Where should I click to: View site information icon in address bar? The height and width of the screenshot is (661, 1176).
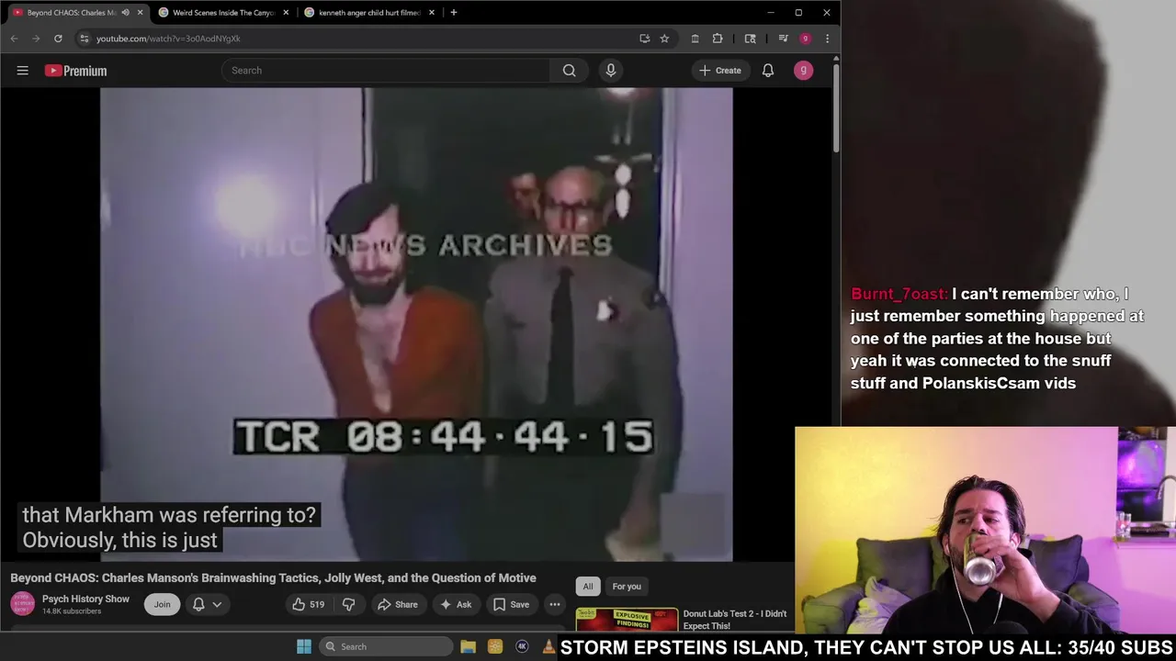point(85,39)
